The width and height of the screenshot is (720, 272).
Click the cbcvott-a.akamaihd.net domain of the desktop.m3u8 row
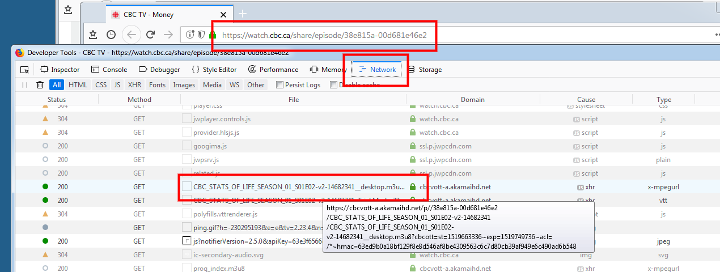[455, 186]
